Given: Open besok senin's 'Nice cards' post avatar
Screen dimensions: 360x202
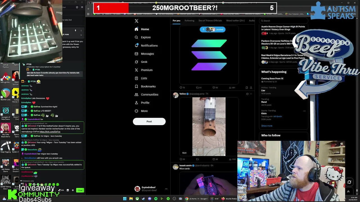Looking at the screenshot, I should (175, 167).
